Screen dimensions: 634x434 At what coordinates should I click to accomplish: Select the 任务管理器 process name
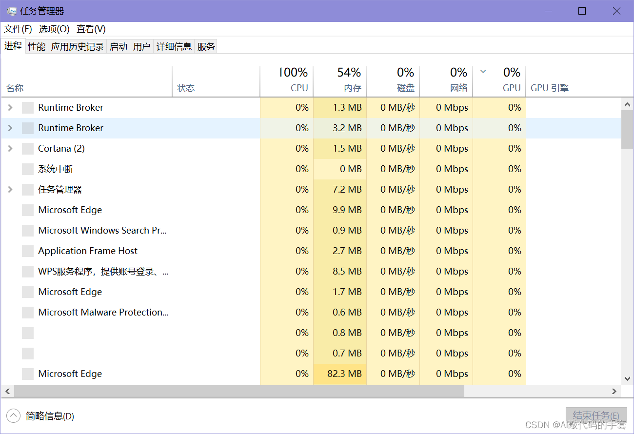60,190
